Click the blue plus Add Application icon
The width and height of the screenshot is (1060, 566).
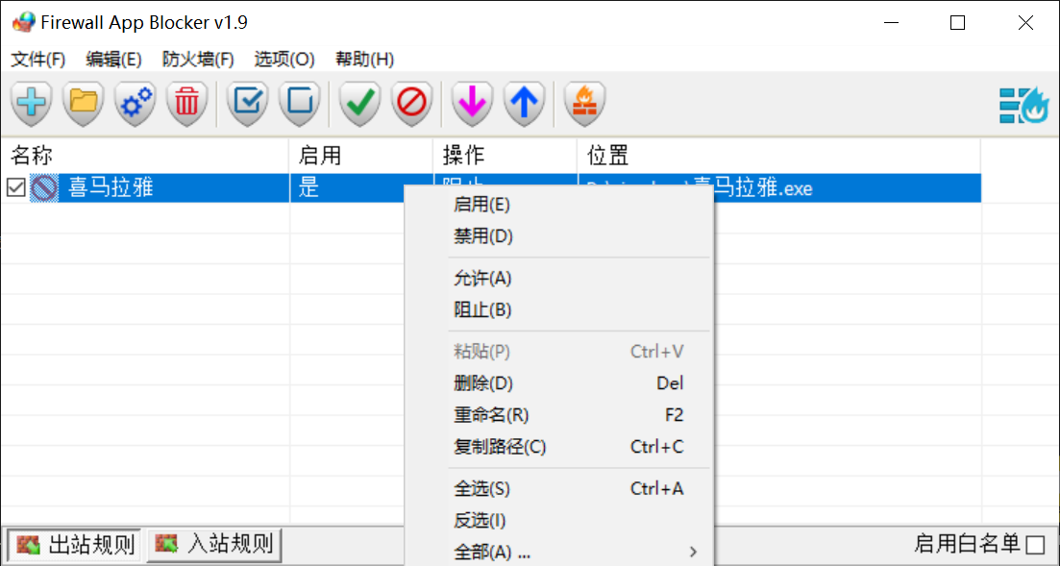(x=32, y=104)
